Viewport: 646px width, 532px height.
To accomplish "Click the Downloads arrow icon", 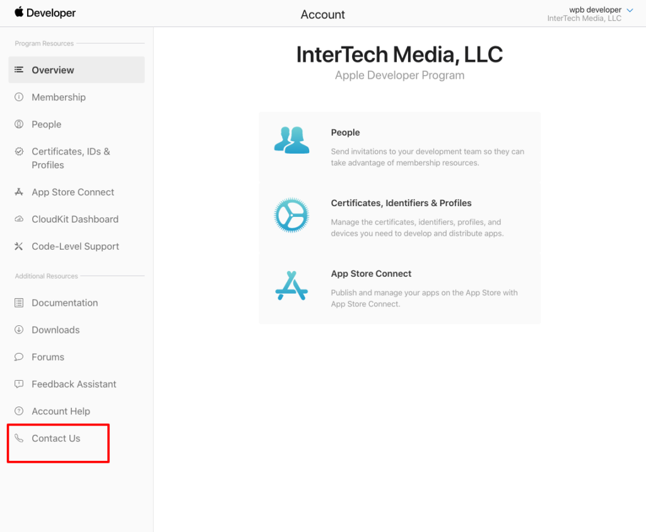I will click(x=19, y=330).
